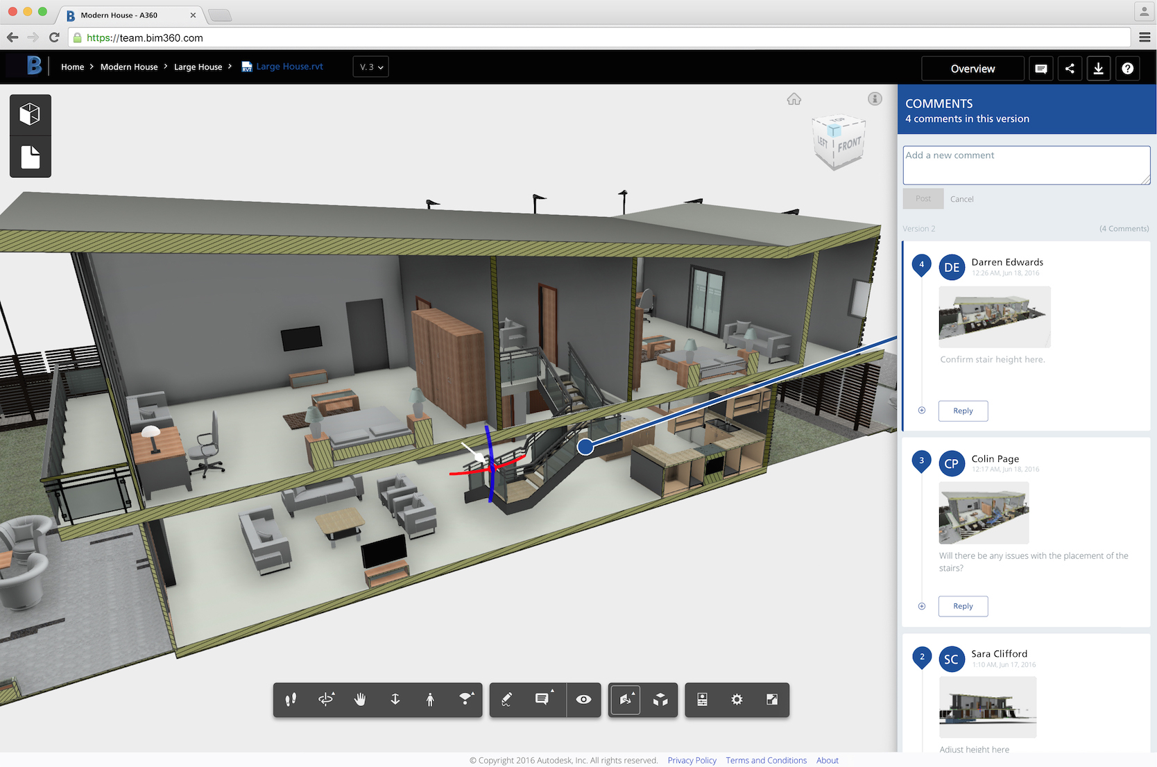Open the Markup pencil tool
The height and width of the screenshot is (767, 1157).
pyautogui.click(x=506, y=700)
